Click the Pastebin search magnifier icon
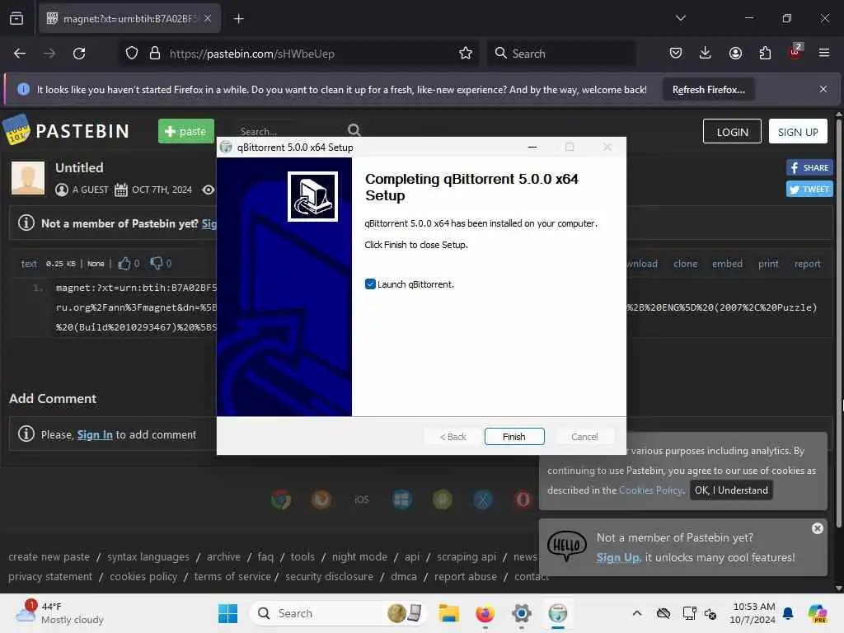The height and width of the screenshot is (633, 844). [x=354, y=130]
